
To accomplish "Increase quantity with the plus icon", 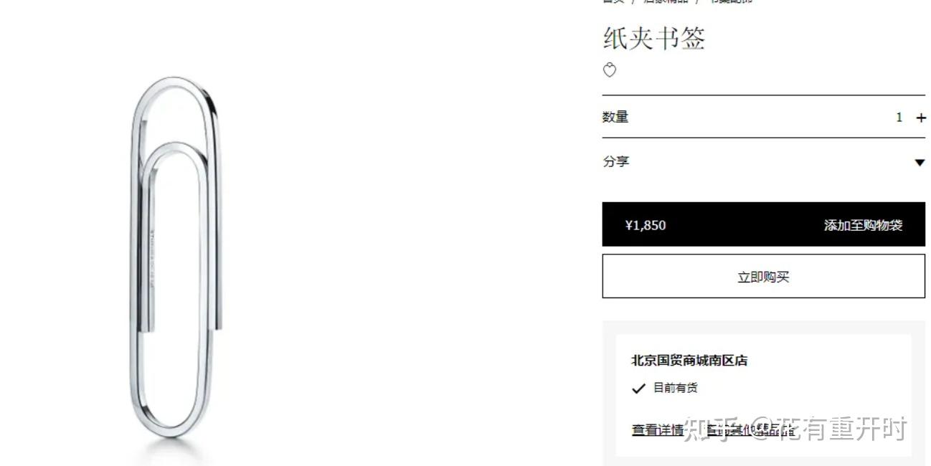I will pos(921,118).
